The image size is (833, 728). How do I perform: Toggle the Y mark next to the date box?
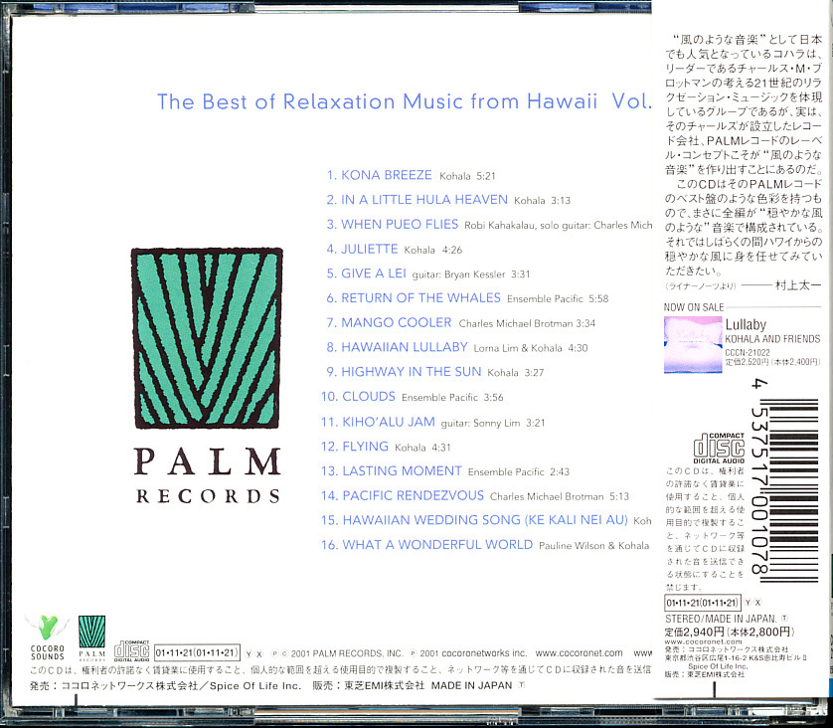tap(247, 651)
